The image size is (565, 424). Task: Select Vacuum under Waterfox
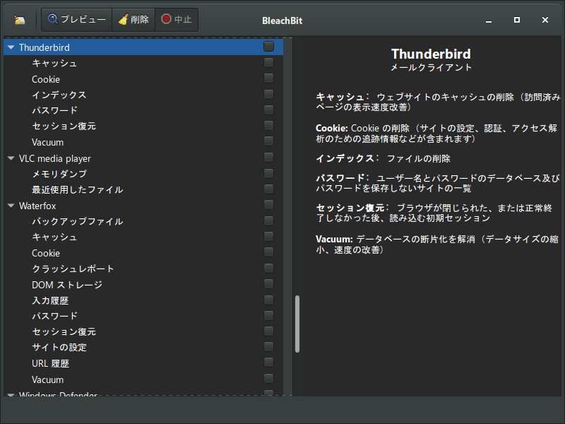click(143, 379)
